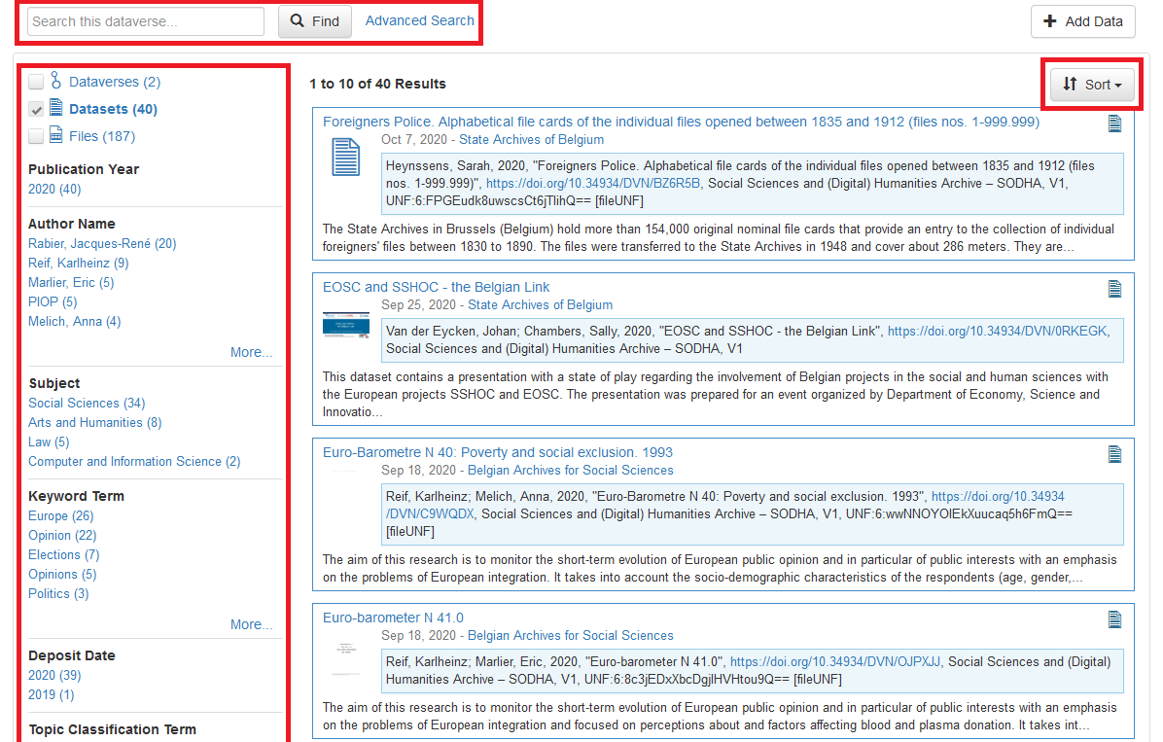Filter by keyword Opinions (5)
The width and height of the screenshot is (1163, 742).
coord(62,575)
